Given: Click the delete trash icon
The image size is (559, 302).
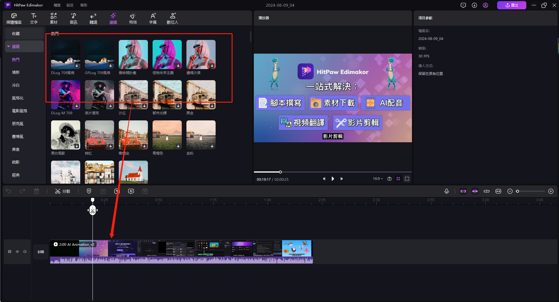Looking at the screenshot, I should pyautogui.click(x=36, y=191).
